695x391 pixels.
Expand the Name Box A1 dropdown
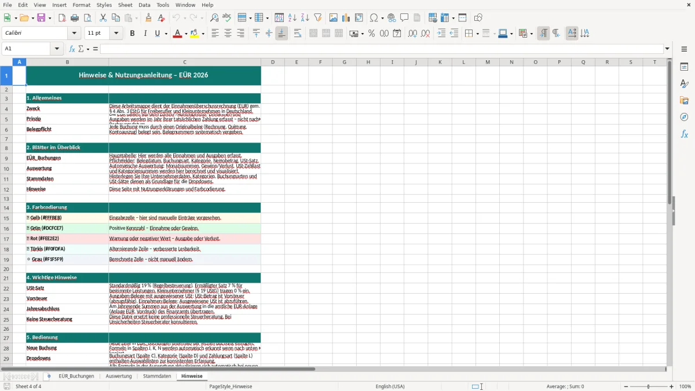(x=57, y=49)
